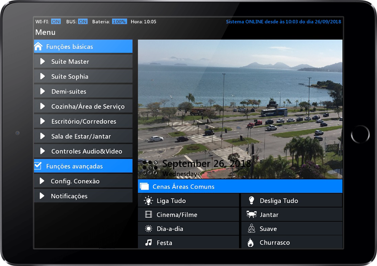Click the checkmark icon beside Funções avançadas
Screen dimensions: 377x266
(38, 166)
